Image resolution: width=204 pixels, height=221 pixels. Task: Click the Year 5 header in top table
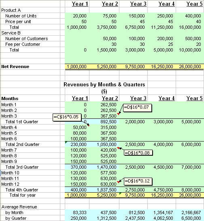(x=195, y=4)
